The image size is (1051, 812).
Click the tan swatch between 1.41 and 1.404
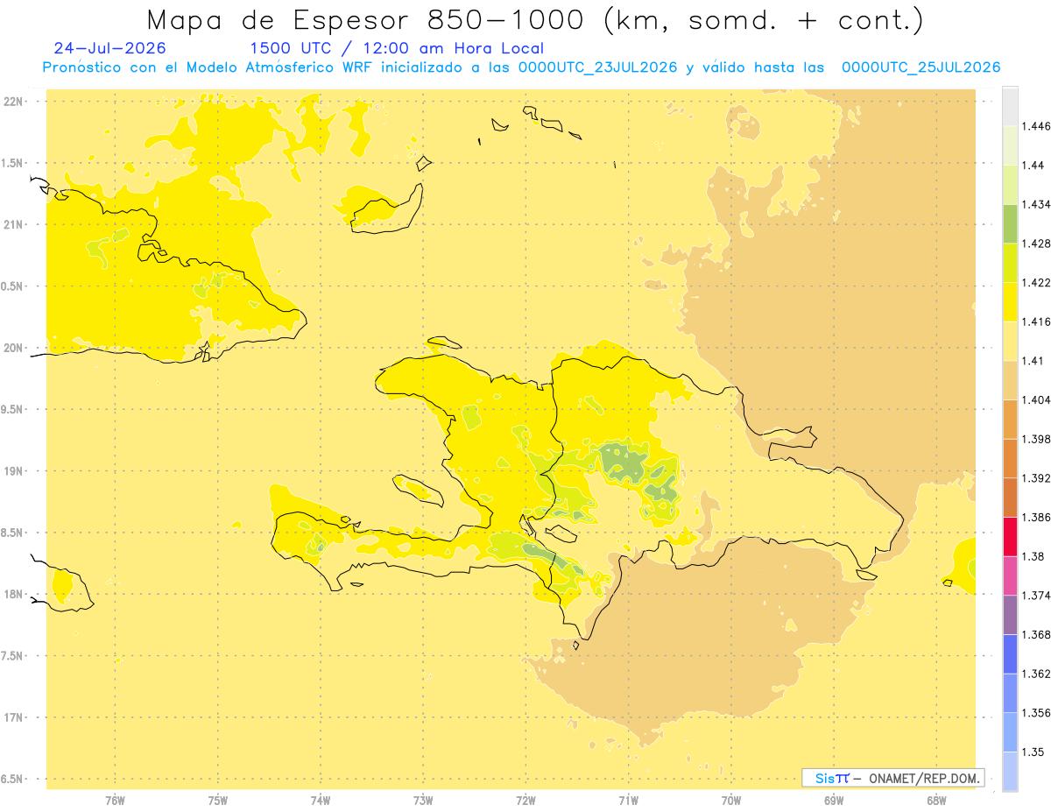[1010, 380]
